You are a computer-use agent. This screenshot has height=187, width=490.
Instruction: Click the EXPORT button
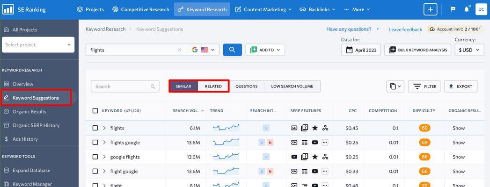coord(461,86)
